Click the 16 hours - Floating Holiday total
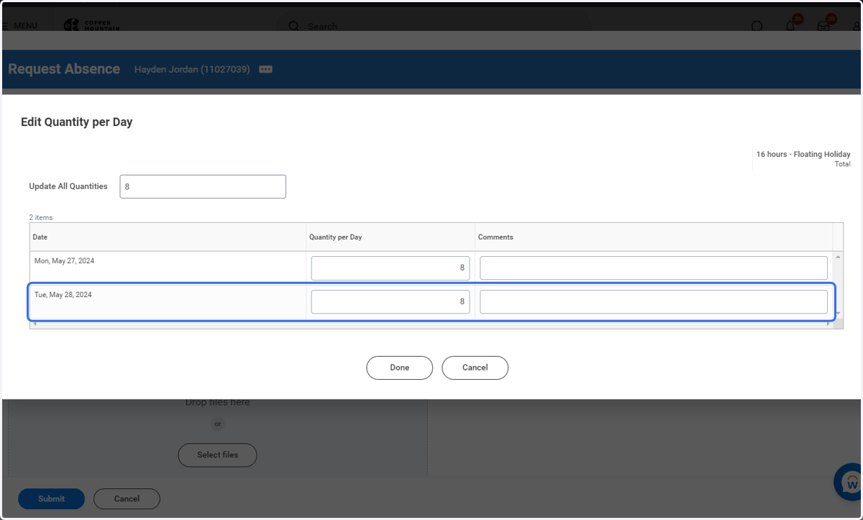Image resolution: width=863 pixels, height=520 pixels. coord(803,155)
